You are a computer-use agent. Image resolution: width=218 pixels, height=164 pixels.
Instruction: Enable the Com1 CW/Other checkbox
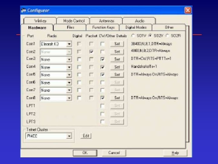pyautogui.click(x=102, y=44)
